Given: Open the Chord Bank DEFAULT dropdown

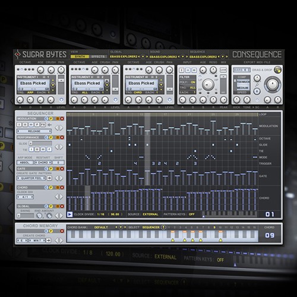Looking at the screenshot, I should pyautogui.click(x=121, y=228).
